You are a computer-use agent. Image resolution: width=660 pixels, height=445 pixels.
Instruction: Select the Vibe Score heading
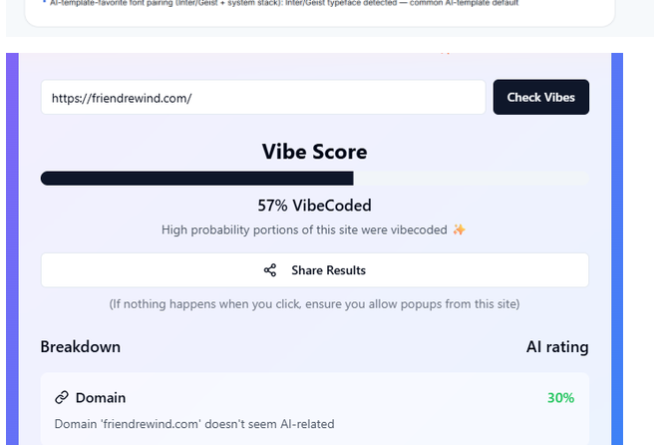[x=314, y=152]
